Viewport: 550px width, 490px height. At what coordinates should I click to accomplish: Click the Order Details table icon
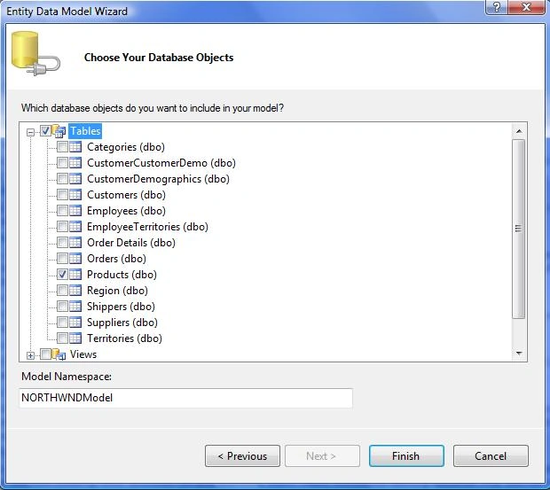click(x=75, y=243)
